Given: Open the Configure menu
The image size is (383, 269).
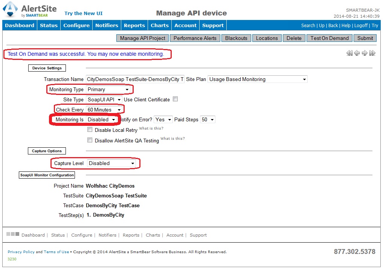Looking at the screenshot, I should 76,25.
